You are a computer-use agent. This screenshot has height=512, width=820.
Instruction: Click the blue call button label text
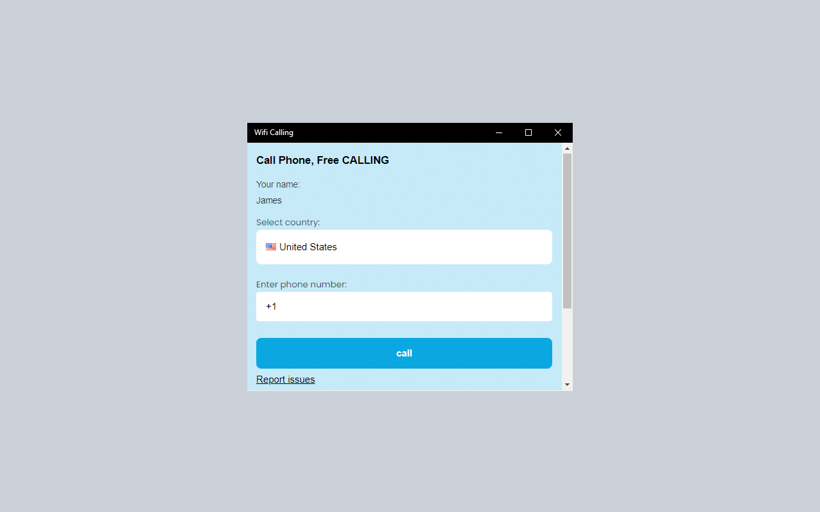click(x=404, y=353)
